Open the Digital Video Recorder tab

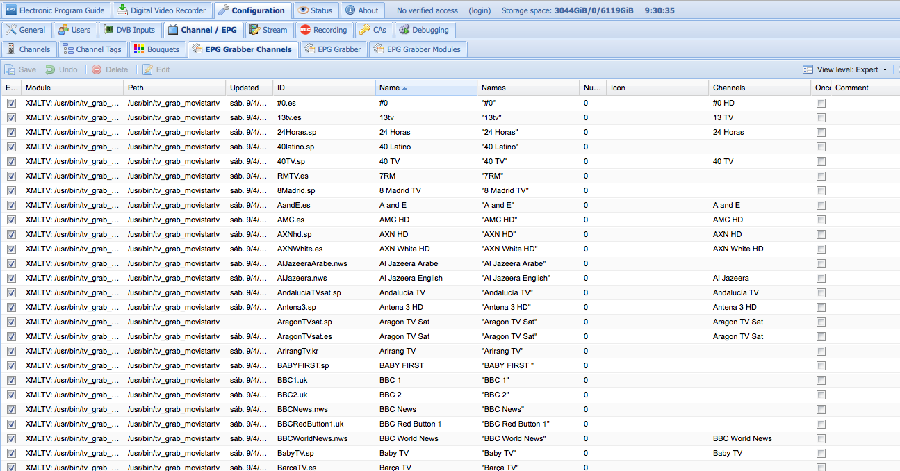(162, 10)
